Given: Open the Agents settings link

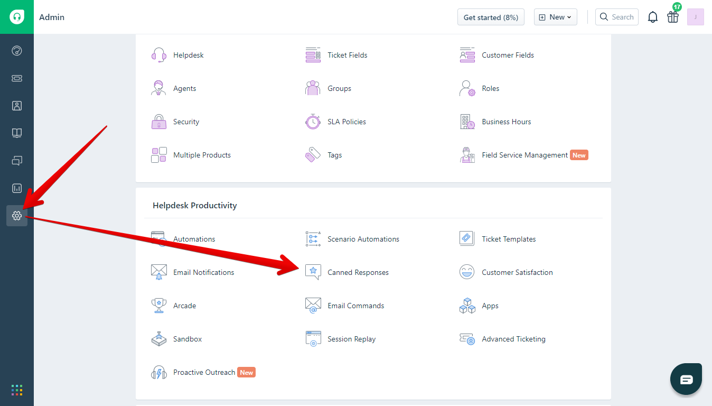Looking at the screenshot, I should (x=185, y=88).
